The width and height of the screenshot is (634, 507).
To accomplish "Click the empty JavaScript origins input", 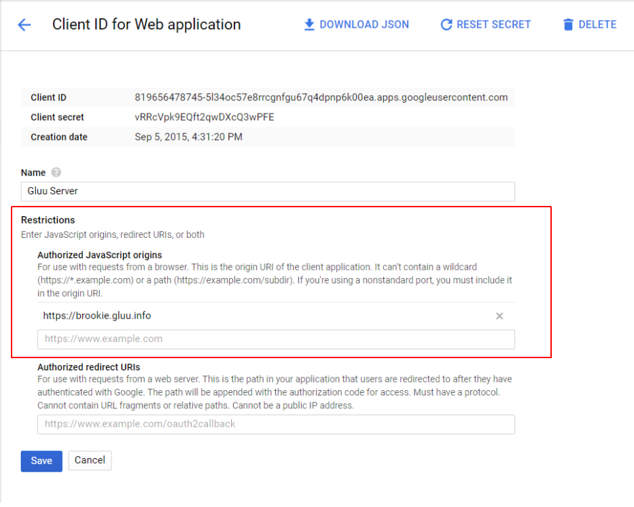I will point(272,338).
